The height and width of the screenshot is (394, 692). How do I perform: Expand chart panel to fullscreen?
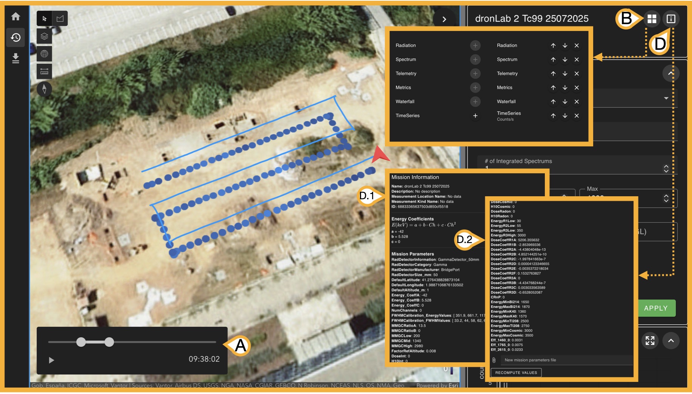[x=650, y=341]
